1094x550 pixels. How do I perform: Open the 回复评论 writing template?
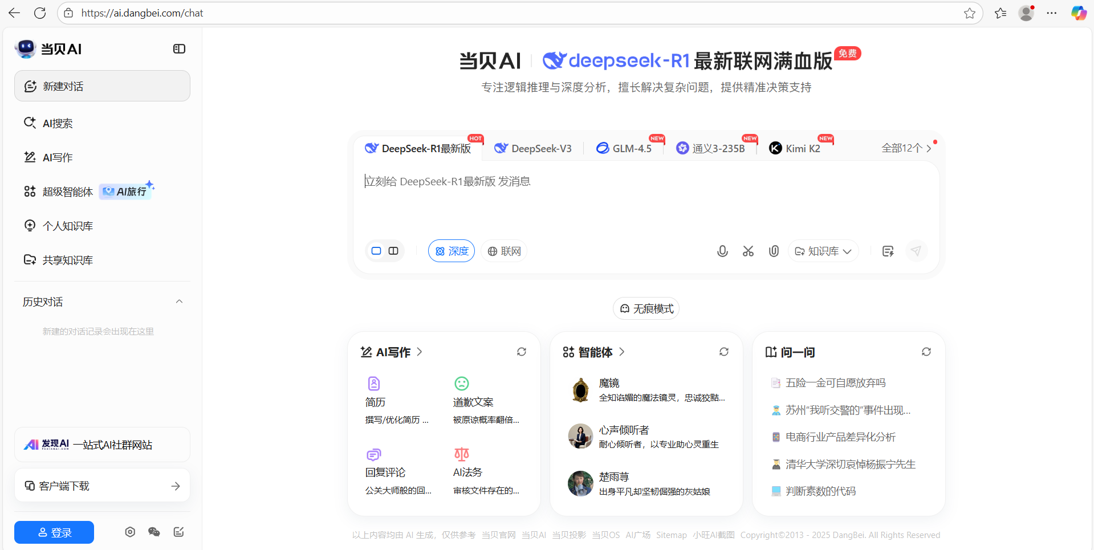tap(398, 472)
